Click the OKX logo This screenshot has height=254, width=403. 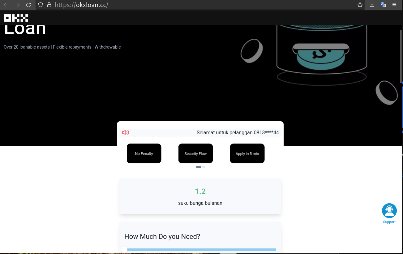16,18
